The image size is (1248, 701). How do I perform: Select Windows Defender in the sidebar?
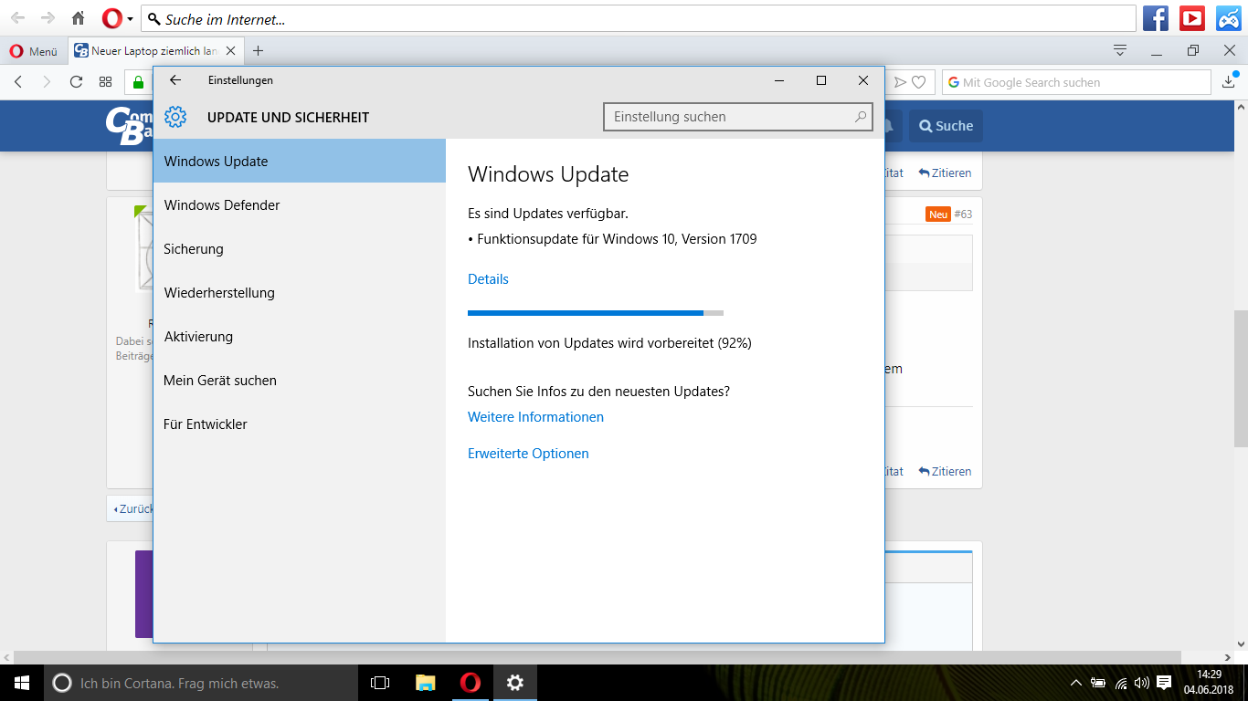tap(300, 204)
